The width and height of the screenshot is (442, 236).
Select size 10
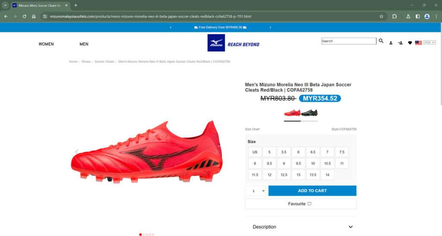pos(313,164)
